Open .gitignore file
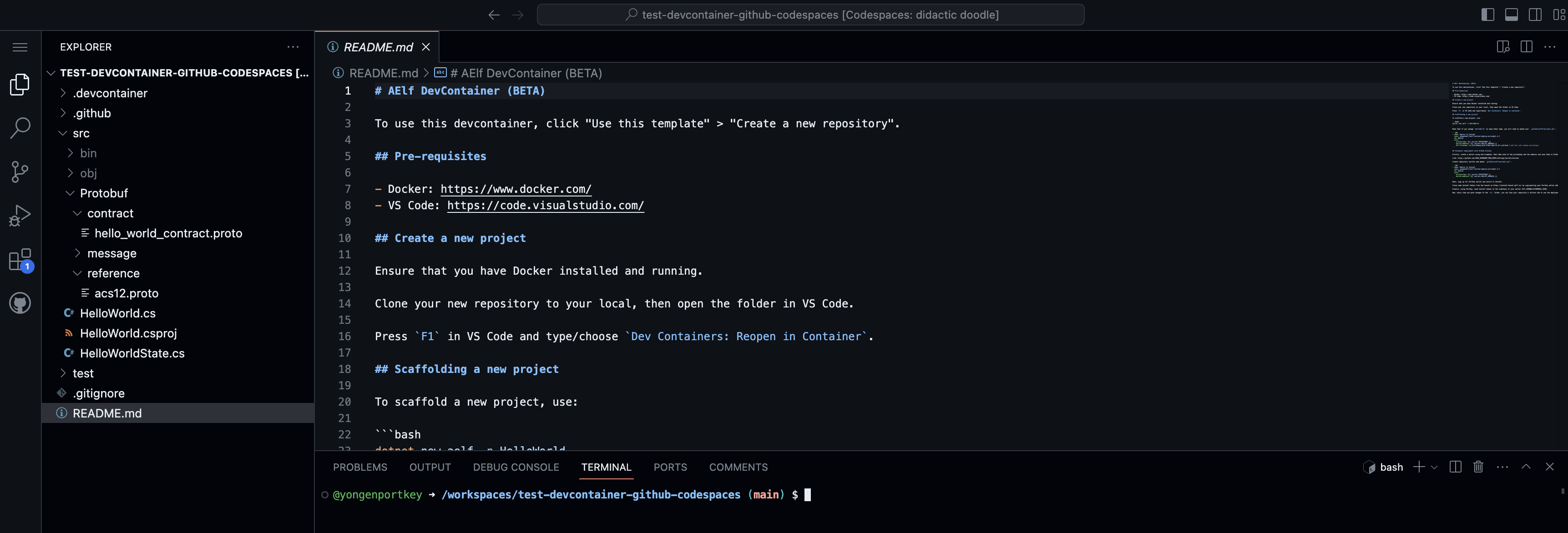The image size is (1568, 533). coord(178,393)
